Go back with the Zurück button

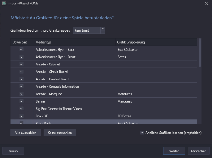pyautogui.click(x=13, y=151)
